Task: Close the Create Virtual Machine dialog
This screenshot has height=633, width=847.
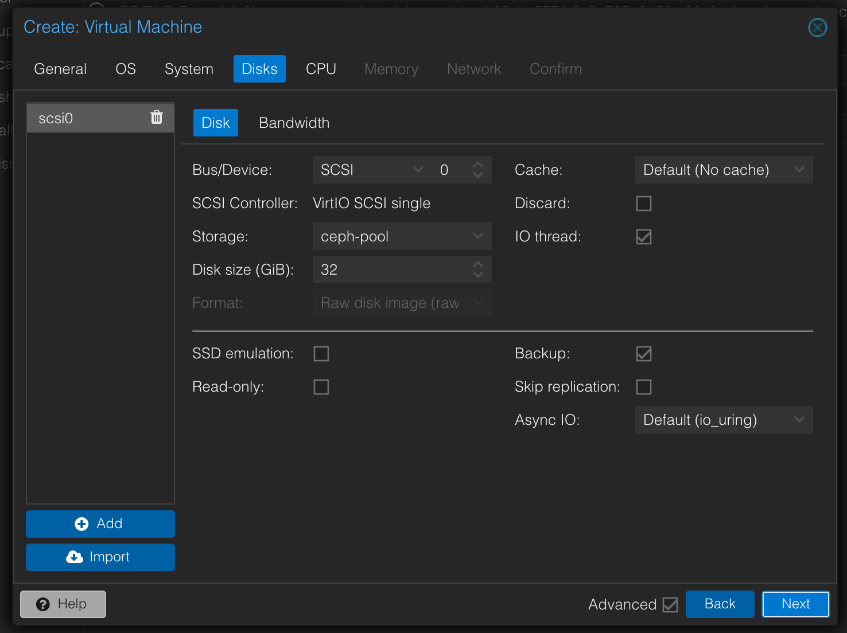Action: tap(817, 27)
